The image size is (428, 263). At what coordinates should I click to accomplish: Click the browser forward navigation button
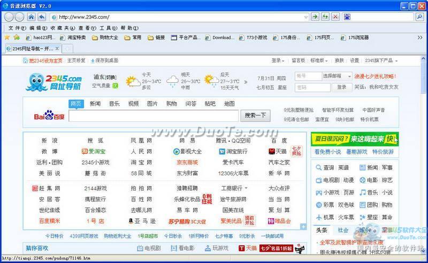[x=19, y=17]
